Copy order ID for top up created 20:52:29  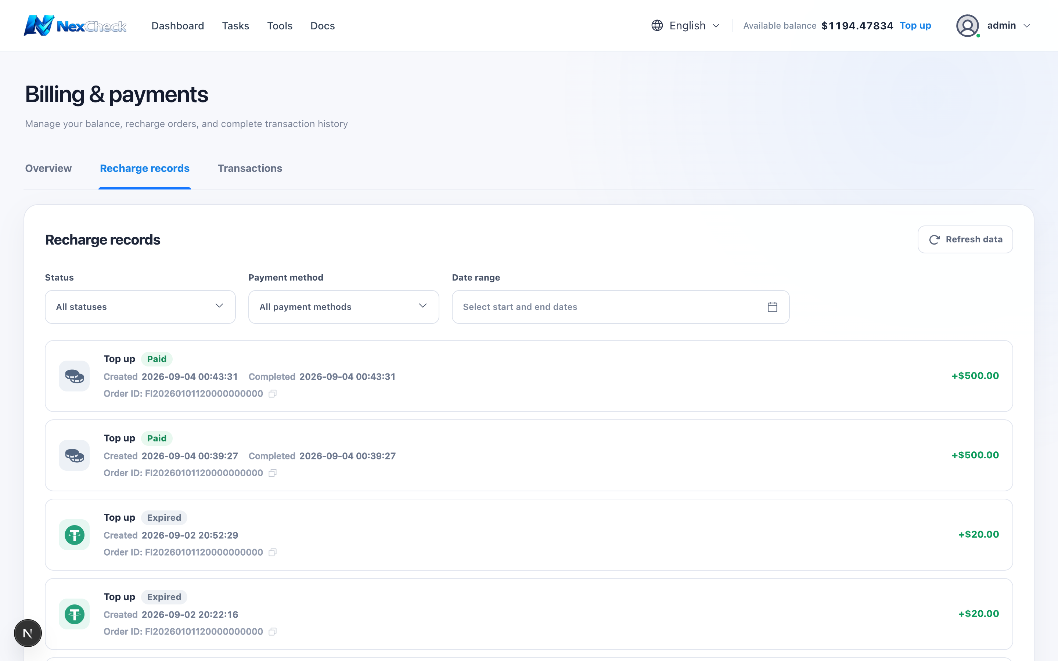point(272,553)
